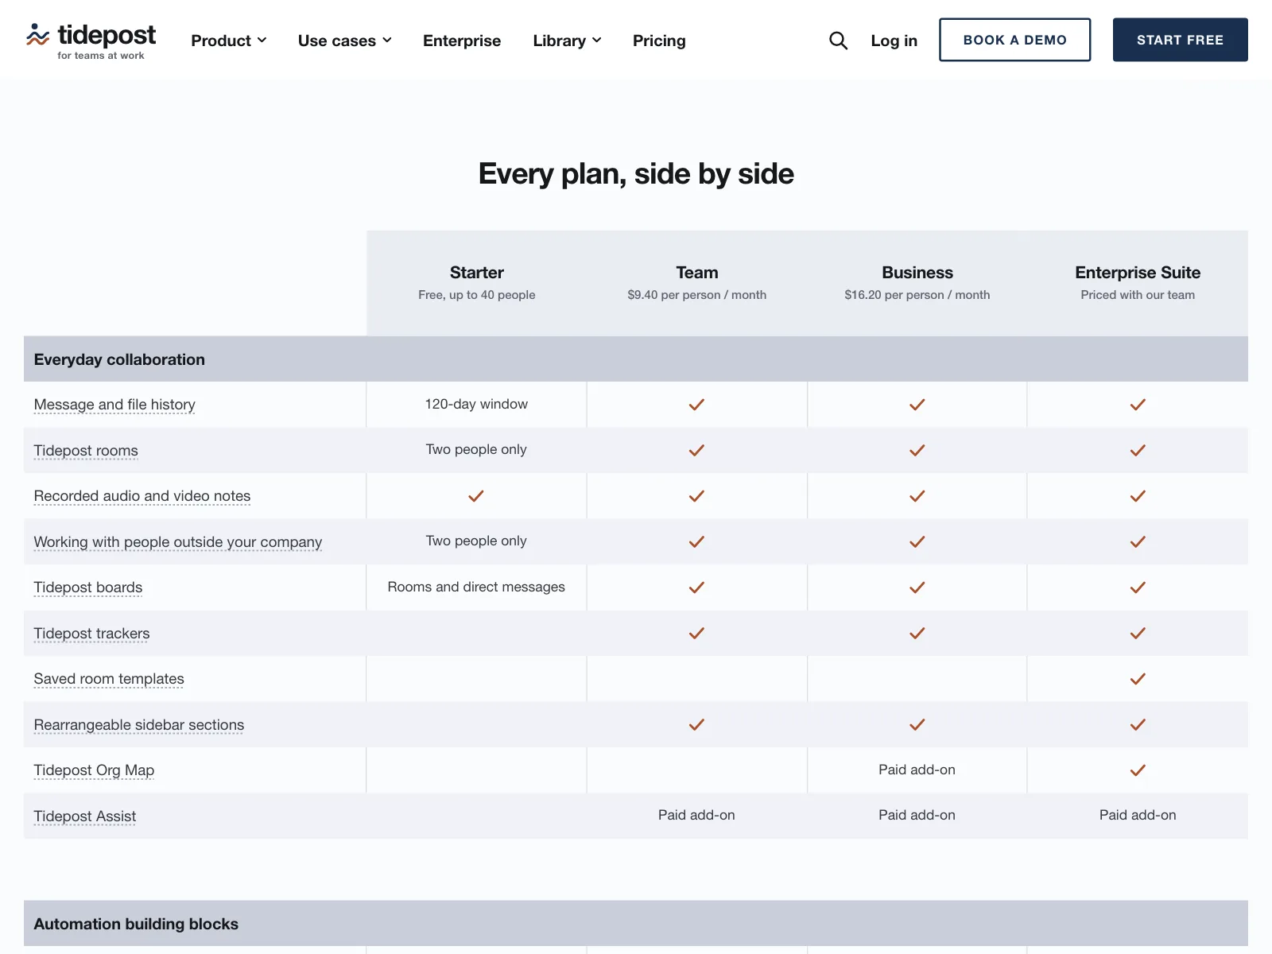Image resolution: width=1272 pixels, height=954 pixels.
Task: Click the Tidepost logo icon
Action: click(37, 35)
